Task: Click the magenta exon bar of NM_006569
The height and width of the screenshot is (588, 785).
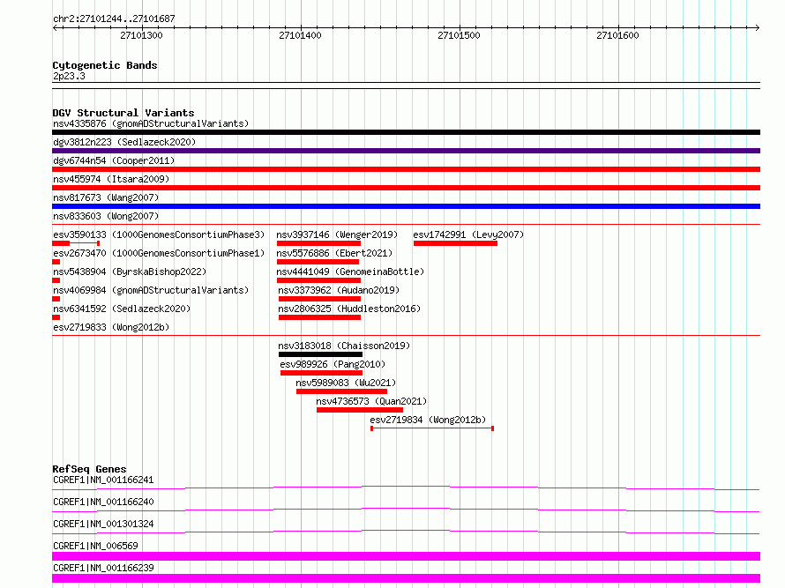Action: pos(406,556)
